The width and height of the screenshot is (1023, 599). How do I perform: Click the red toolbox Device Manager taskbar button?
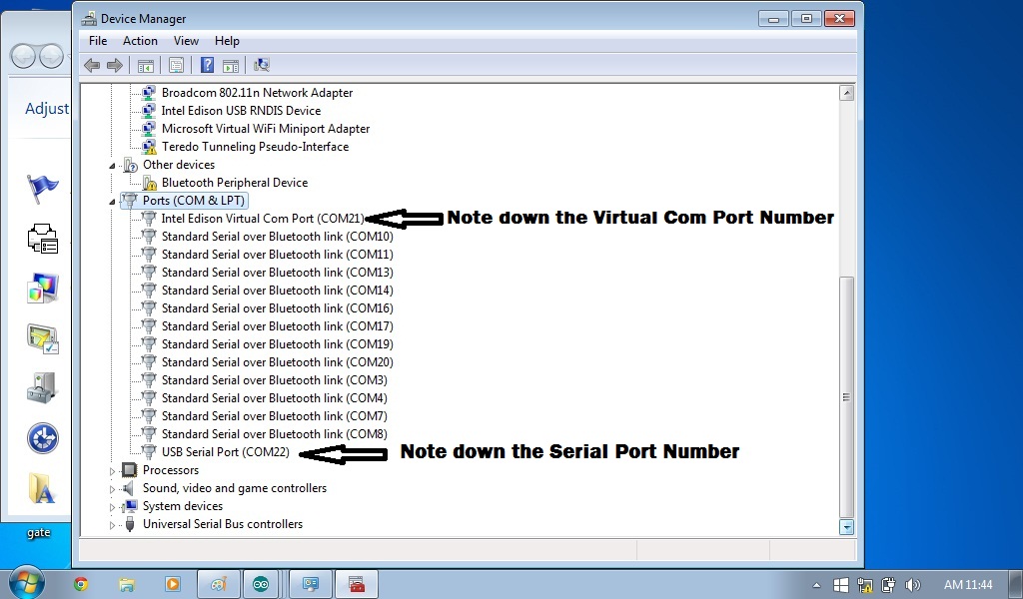357,584
